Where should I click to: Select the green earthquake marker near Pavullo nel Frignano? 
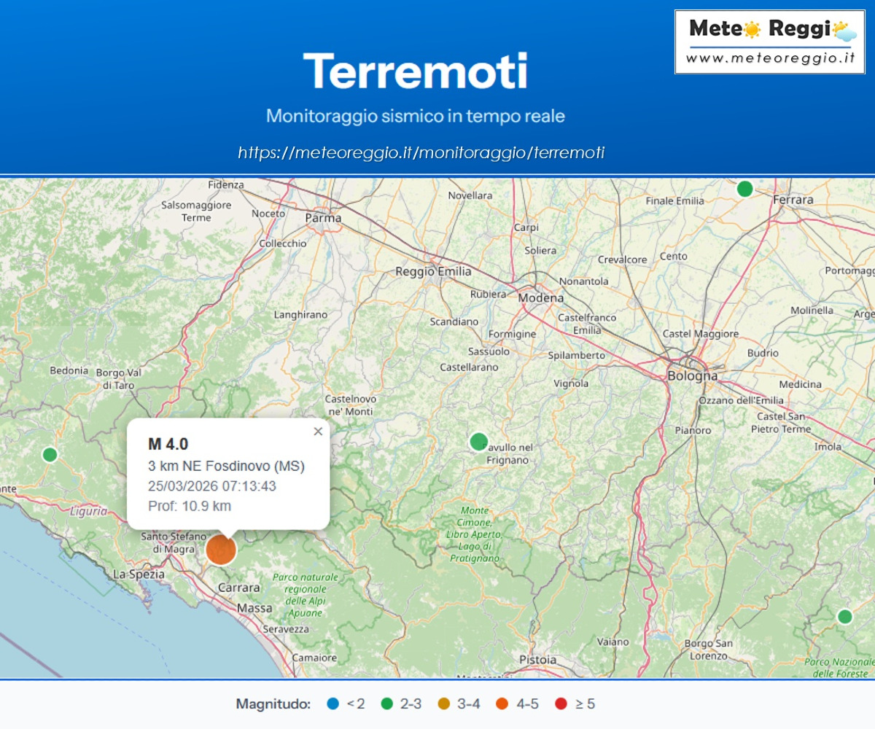tap(478, 442)
